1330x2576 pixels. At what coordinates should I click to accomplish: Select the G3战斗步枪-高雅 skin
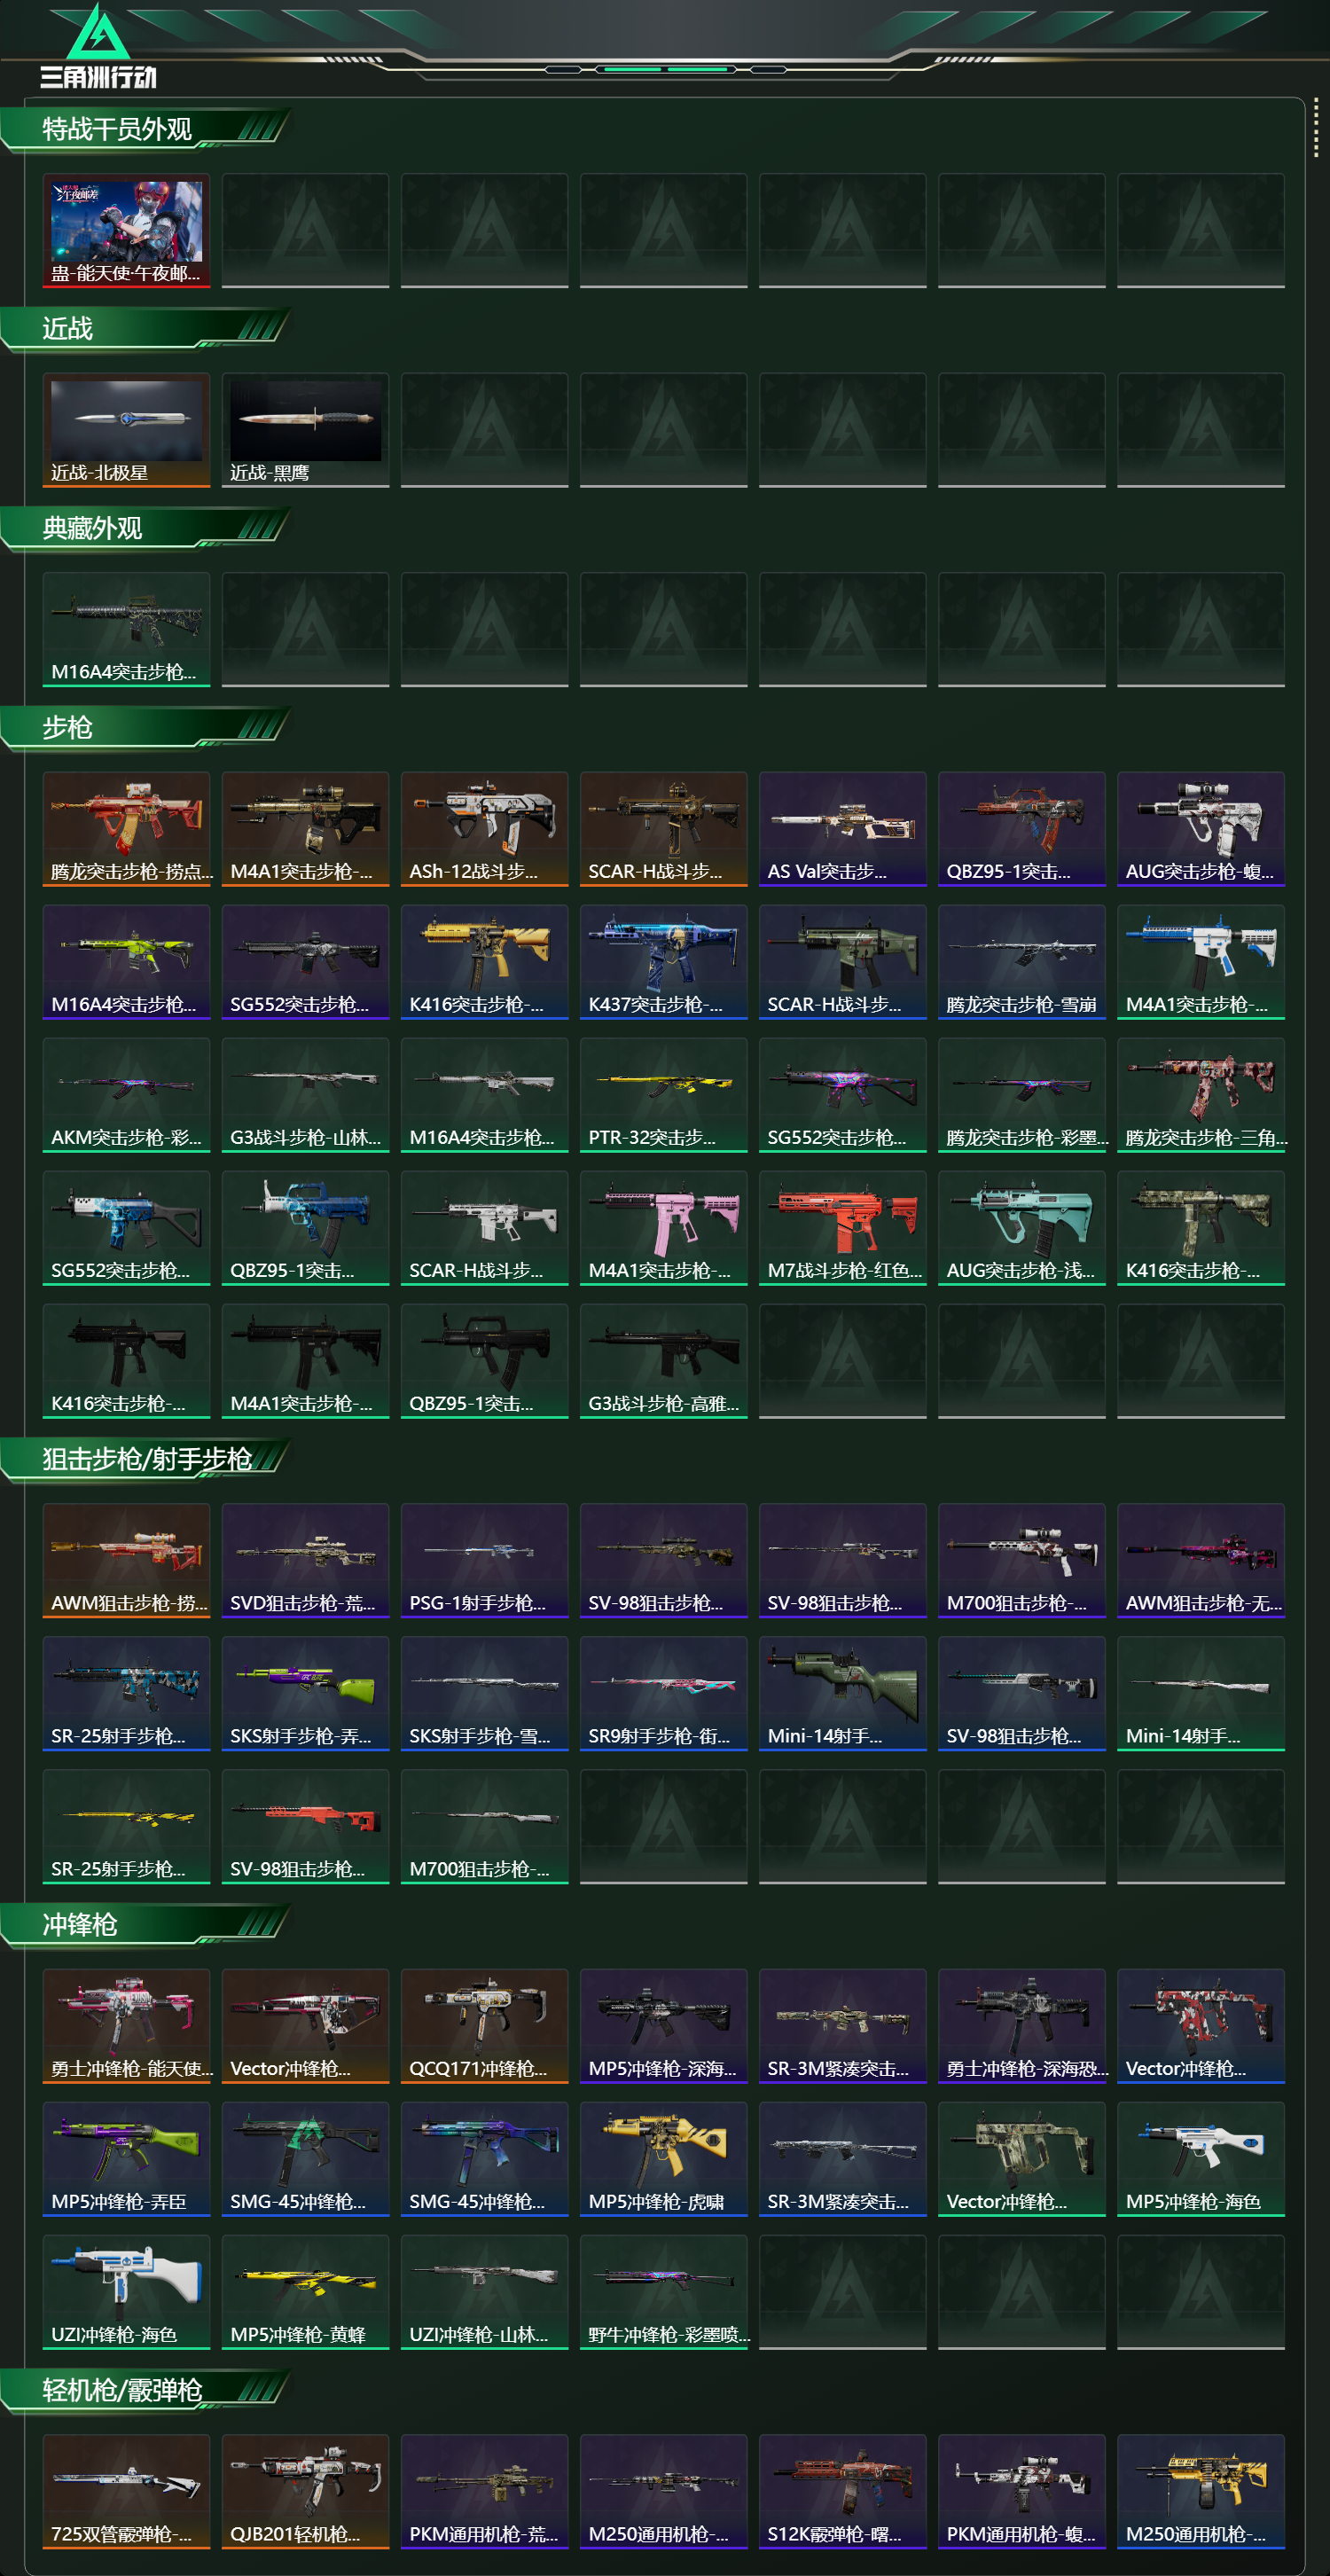click(x=663, y=1361)
